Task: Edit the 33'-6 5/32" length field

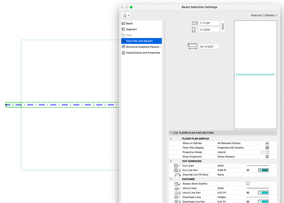Action: pyautogui.click(x=209, y=47)
